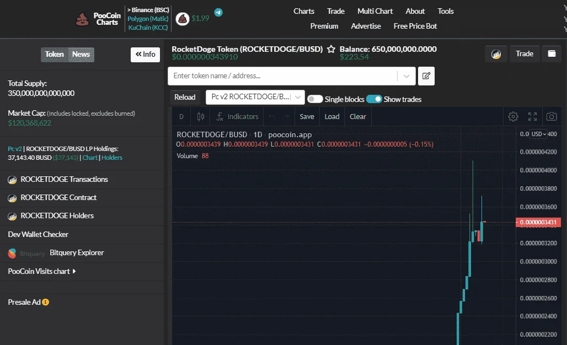Open the USD currency dropdown on chart

click(538, 134)
